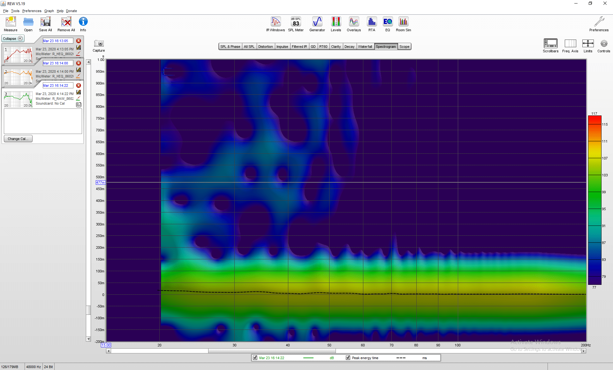Screen dimensions: 613x370
Task: Open a measurement file
Action: point(28,24)
